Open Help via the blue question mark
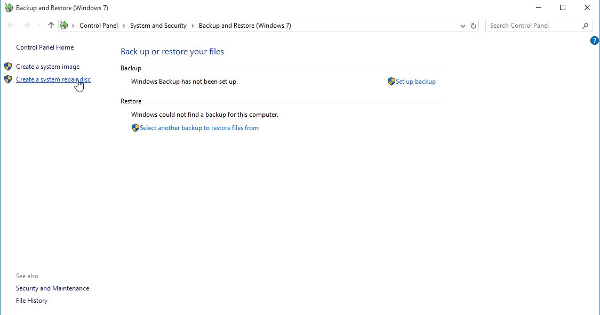 click(595, 41)
